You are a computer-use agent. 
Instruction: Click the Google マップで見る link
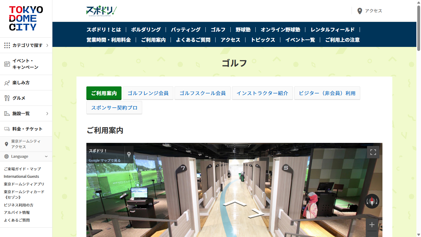pos(105,160)
